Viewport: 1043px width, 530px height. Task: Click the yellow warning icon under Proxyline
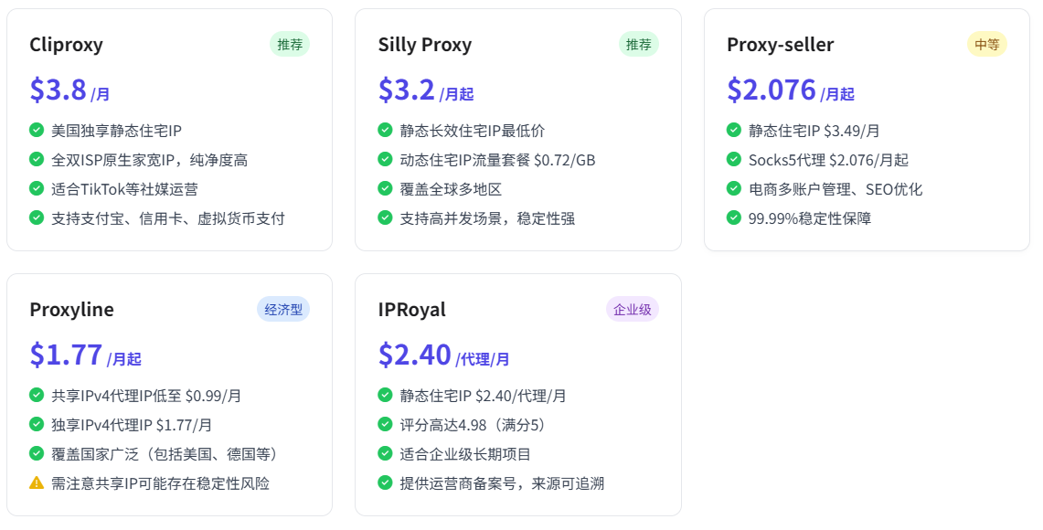(x=37, y=482)
